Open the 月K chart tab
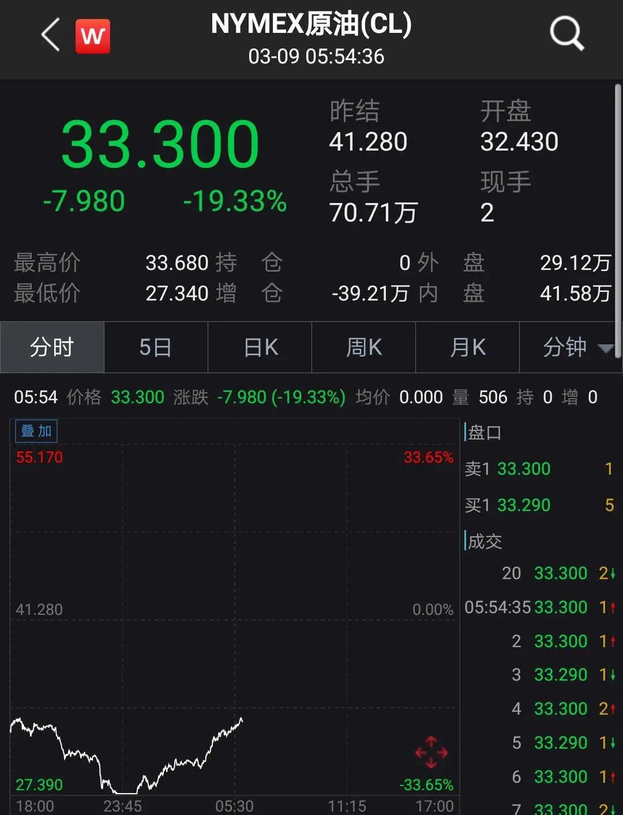Viewport: 623px width, 815px height. point(468,347)
